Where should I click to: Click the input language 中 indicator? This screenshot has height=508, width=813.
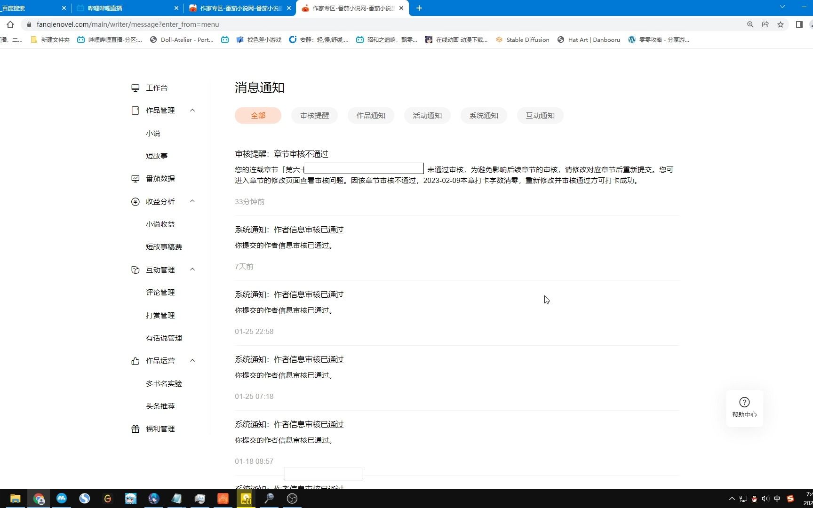point(777,499)
